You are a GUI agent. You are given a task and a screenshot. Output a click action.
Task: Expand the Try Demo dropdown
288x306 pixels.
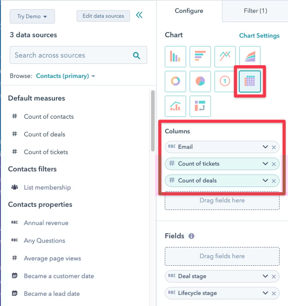pyautogui.click(x=32, y=16)
